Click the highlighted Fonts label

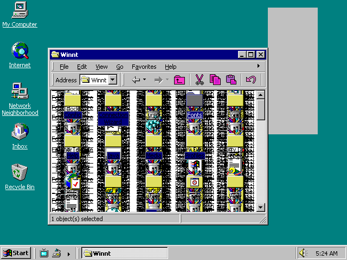click(195, 115)
